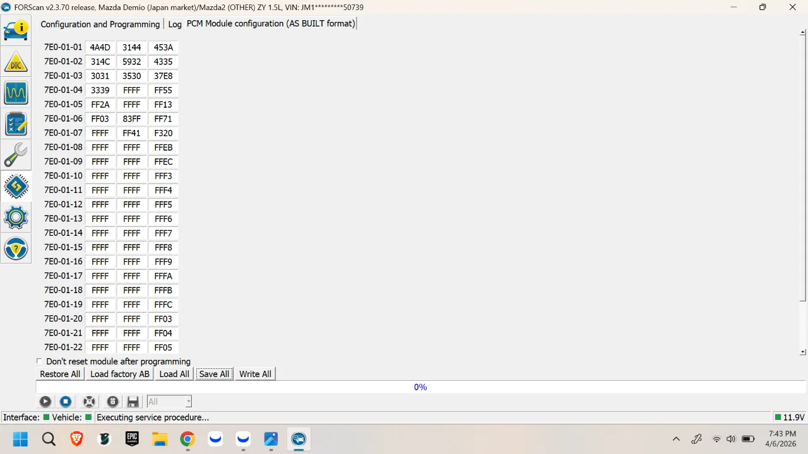The width and height of the screenshot is (808, 454).
Task: Select the service functions wrench icon
Action: (16, 155)
